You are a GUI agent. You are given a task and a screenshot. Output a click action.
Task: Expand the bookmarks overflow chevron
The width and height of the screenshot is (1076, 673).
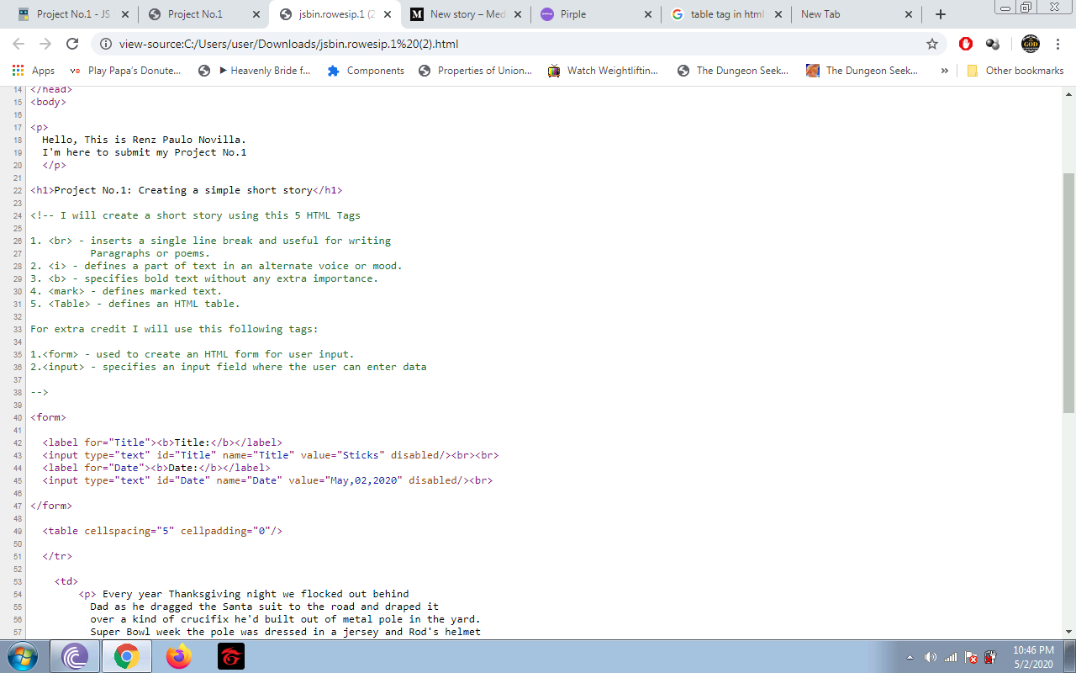pyautogui.click(x=945, y=71)
